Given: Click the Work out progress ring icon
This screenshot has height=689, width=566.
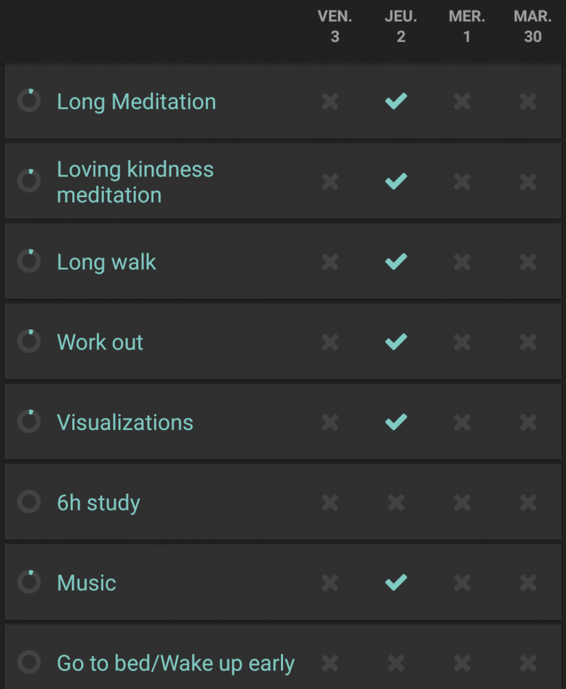Looking at the screenshot, I should pyautogui.click(x=29, y=342).
